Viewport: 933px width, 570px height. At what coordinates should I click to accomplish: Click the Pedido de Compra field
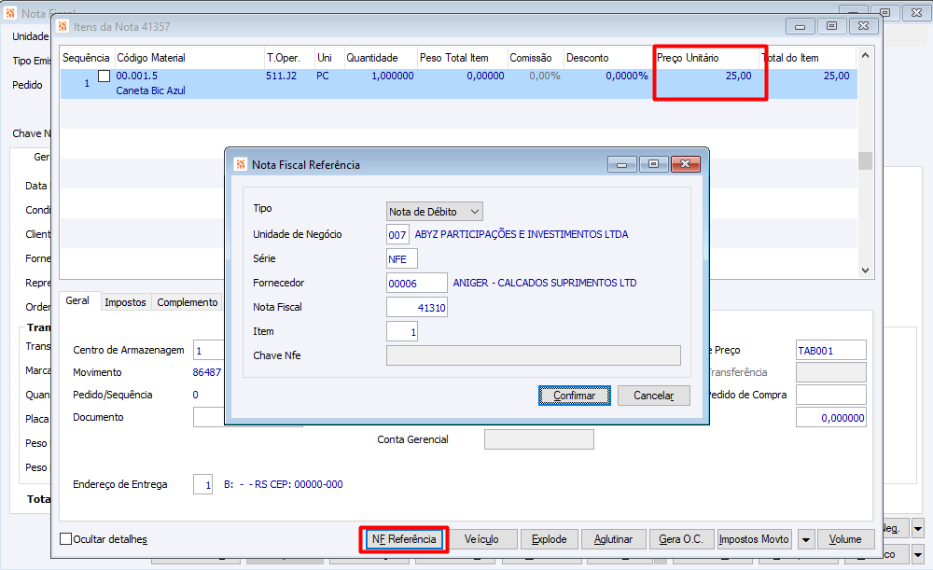[830, 395]
